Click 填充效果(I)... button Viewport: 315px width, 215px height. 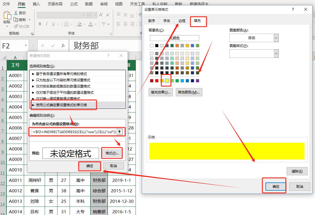point(160,92)
